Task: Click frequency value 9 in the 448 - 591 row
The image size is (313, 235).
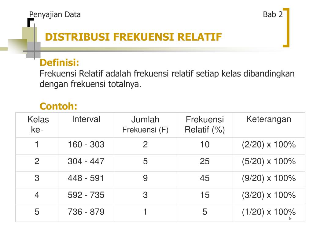Action: 145,178
